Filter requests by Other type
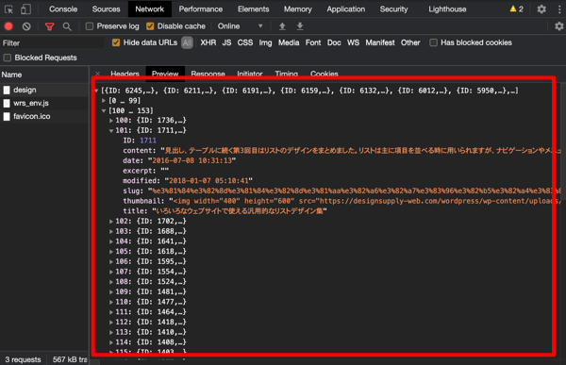Image resolution: width=566 pixels, height=365 pixels. [410, 42]
